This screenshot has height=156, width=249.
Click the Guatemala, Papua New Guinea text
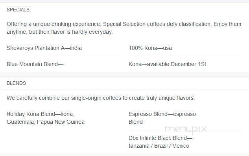[x=46, y=122]
